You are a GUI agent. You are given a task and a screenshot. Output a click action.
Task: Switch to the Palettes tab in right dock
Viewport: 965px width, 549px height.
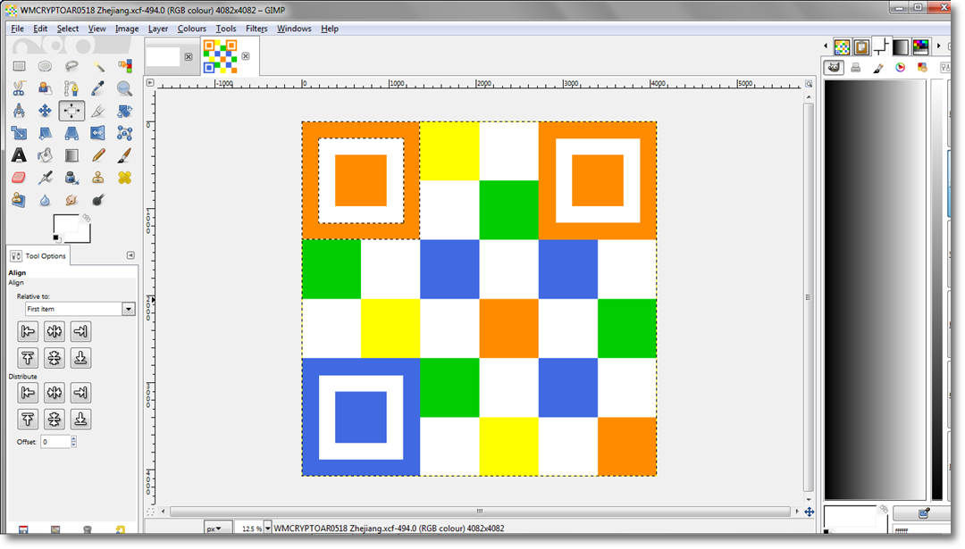(x=920, y=46)
